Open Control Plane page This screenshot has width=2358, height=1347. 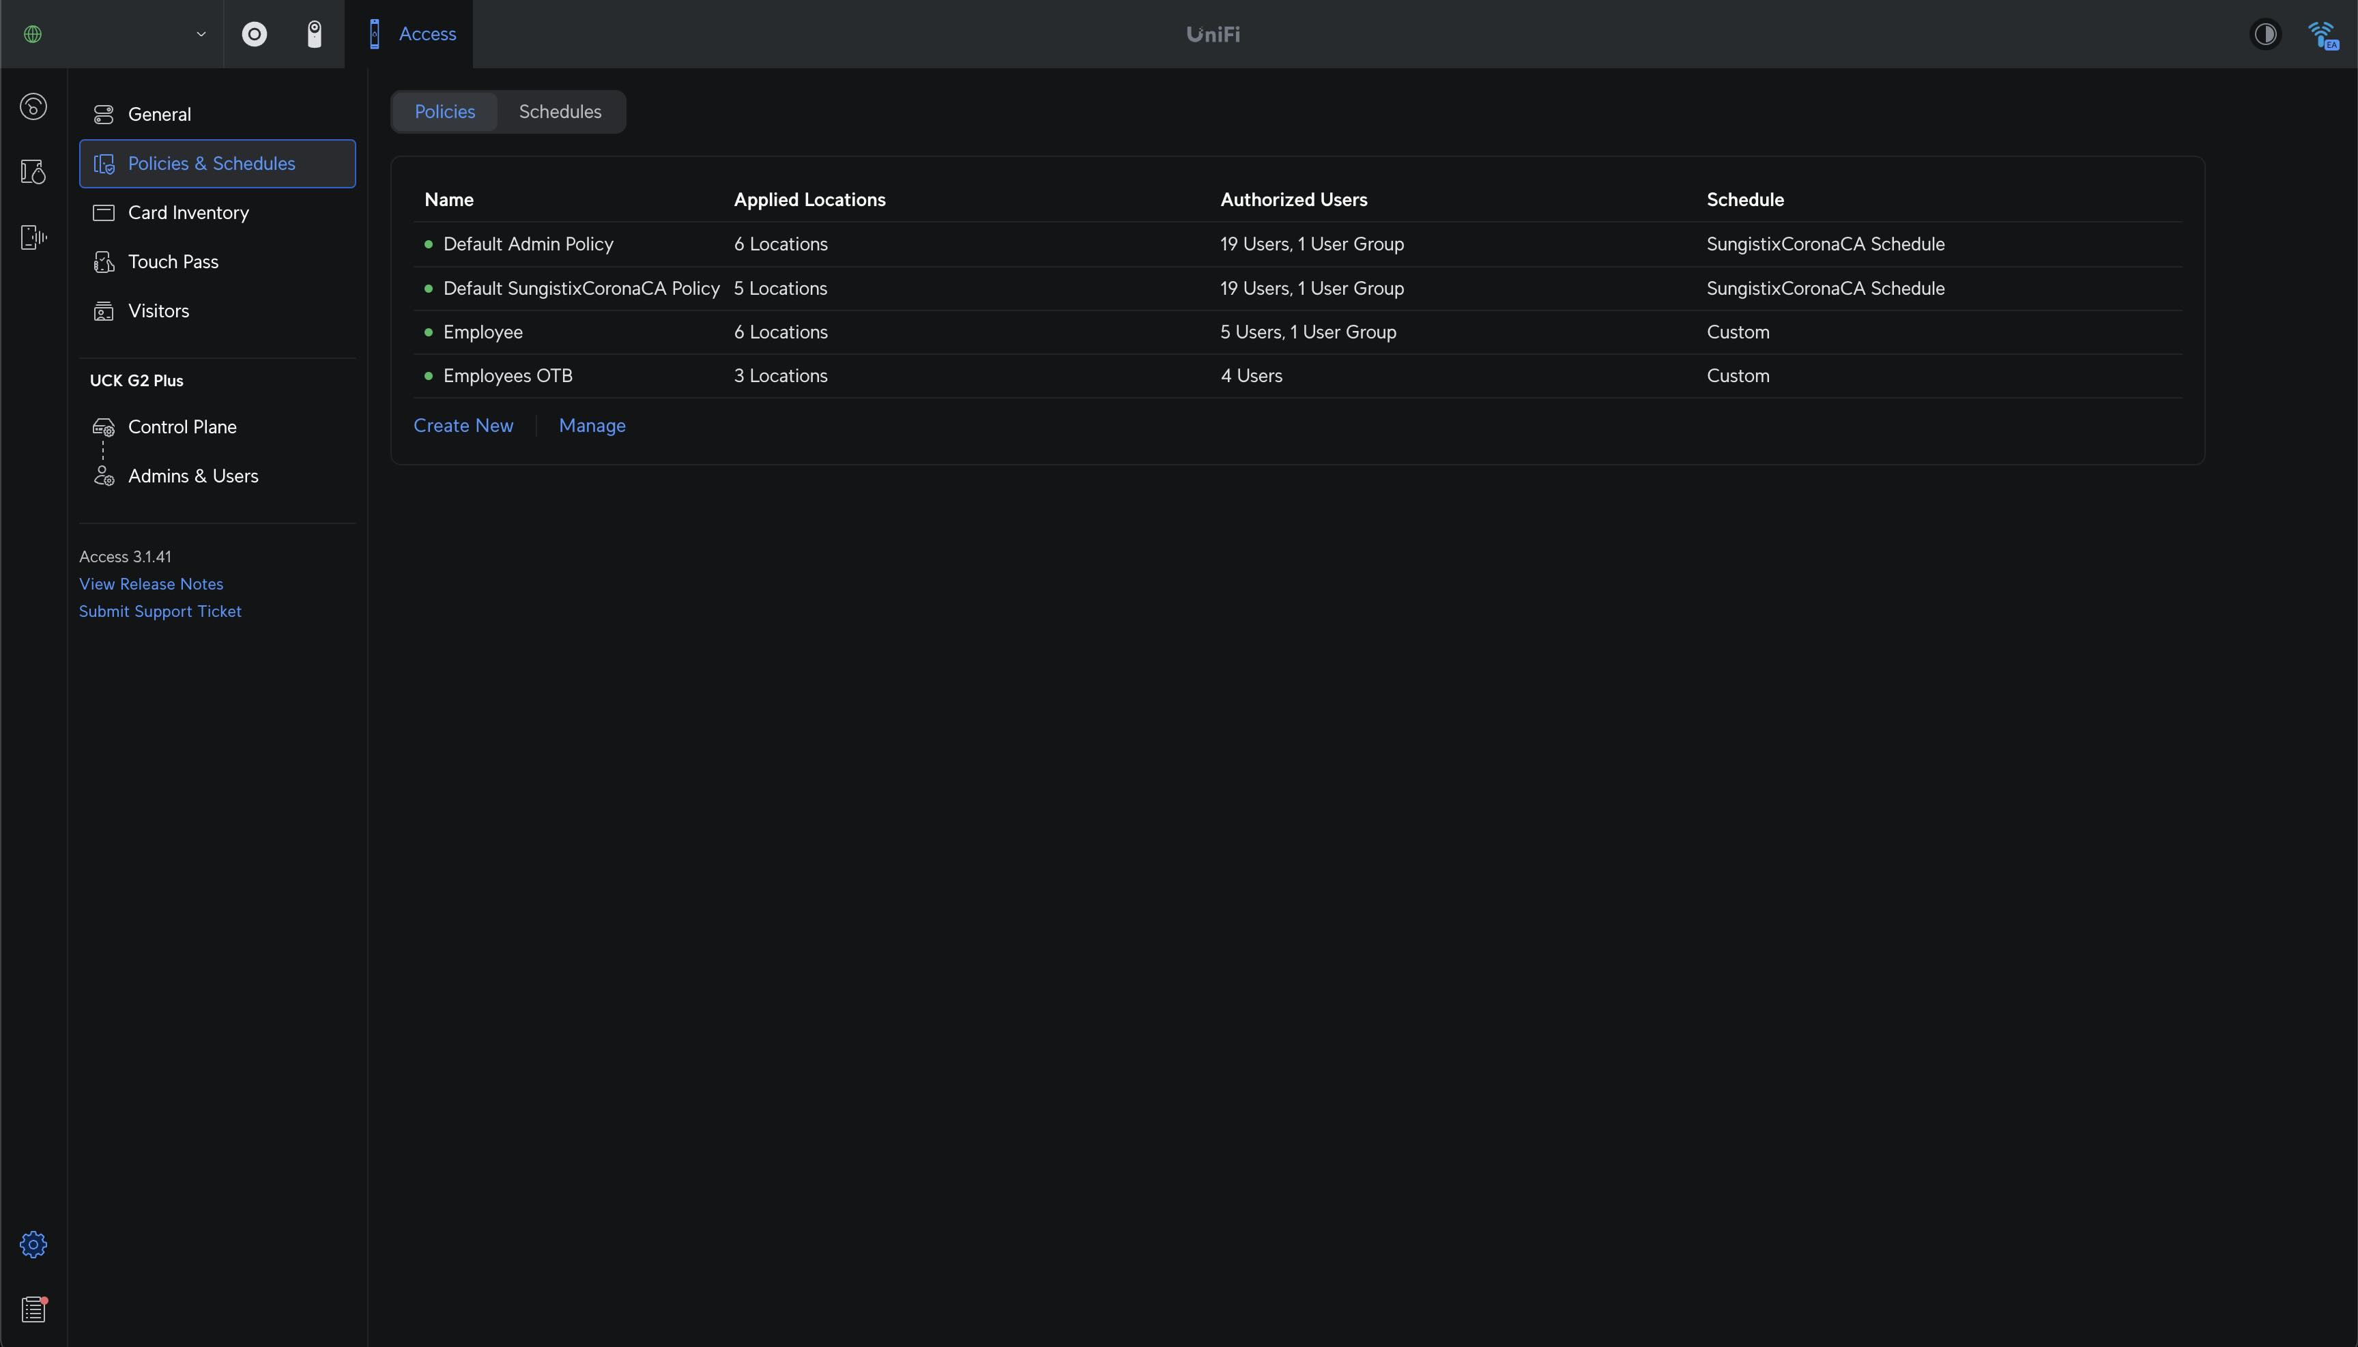click(x=218, y=426)
